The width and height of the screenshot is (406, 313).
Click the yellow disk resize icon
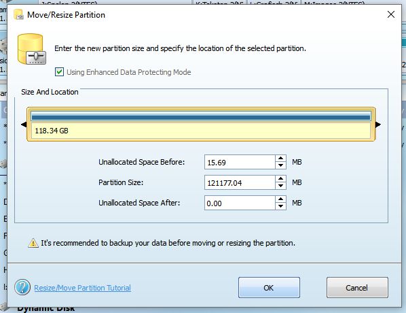(x=32, y=49)
